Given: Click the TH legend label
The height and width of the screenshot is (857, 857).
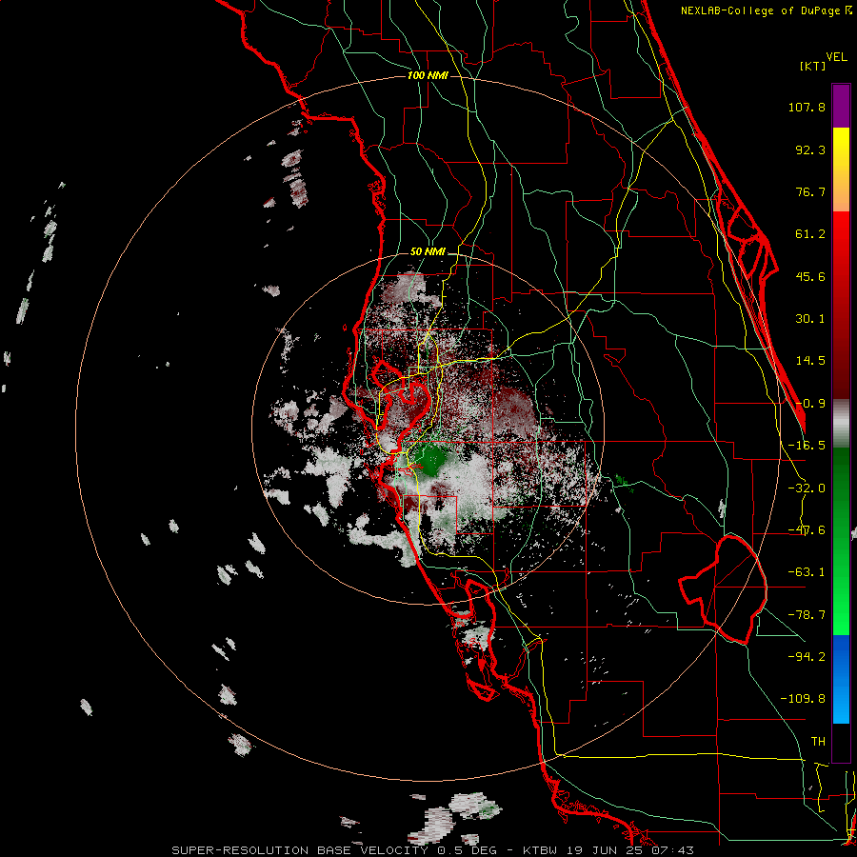Looking at the screenshot, I should point(818,741).
